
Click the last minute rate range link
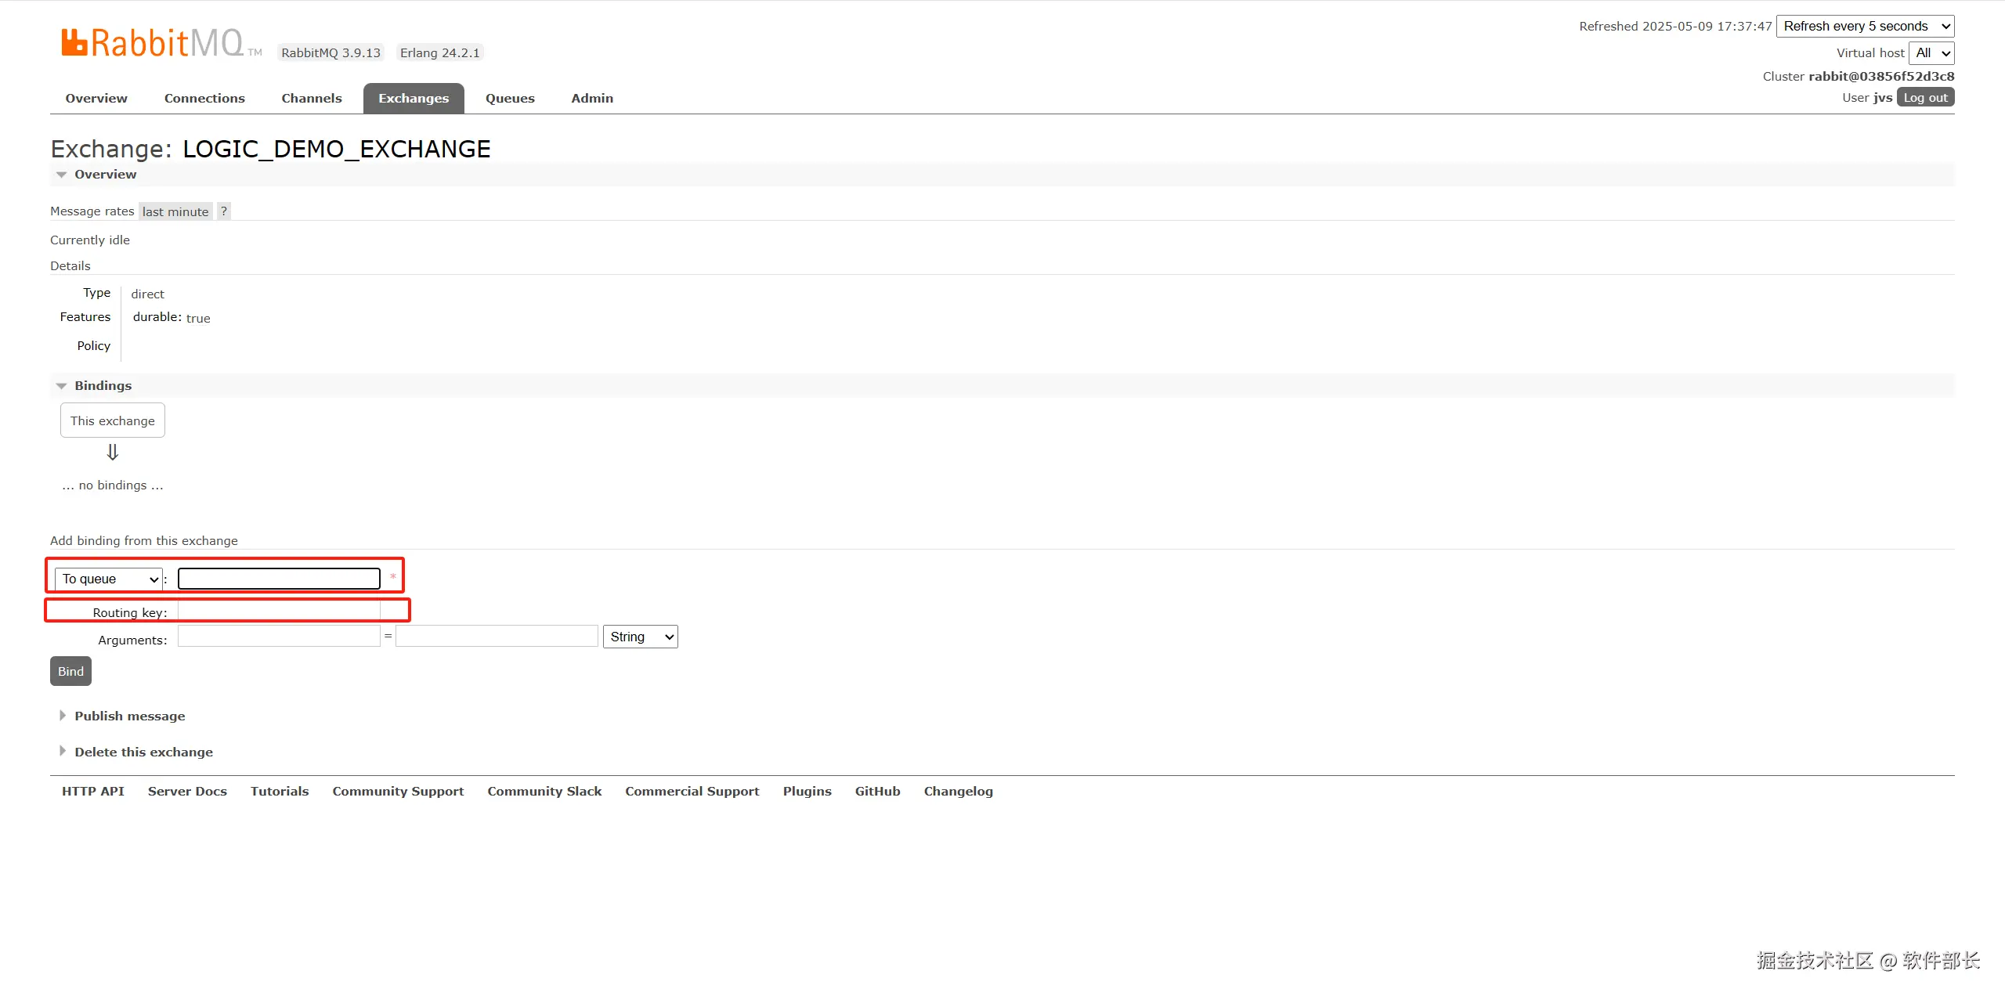(175, 212)
